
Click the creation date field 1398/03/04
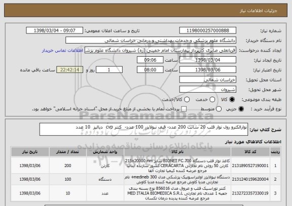click(x=208, y=60)
